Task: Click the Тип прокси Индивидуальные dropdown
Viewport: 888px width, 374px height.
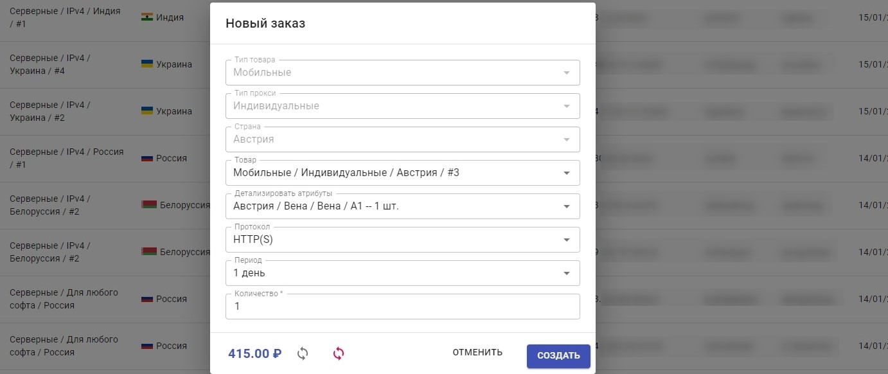Action: [402, 106]
